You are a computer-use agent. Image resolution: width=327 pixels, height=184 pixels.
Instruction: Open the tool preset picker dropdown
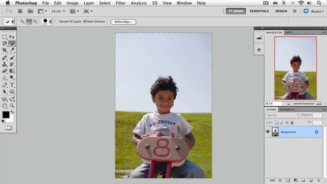pyautogui.click(x=13, y=21)
